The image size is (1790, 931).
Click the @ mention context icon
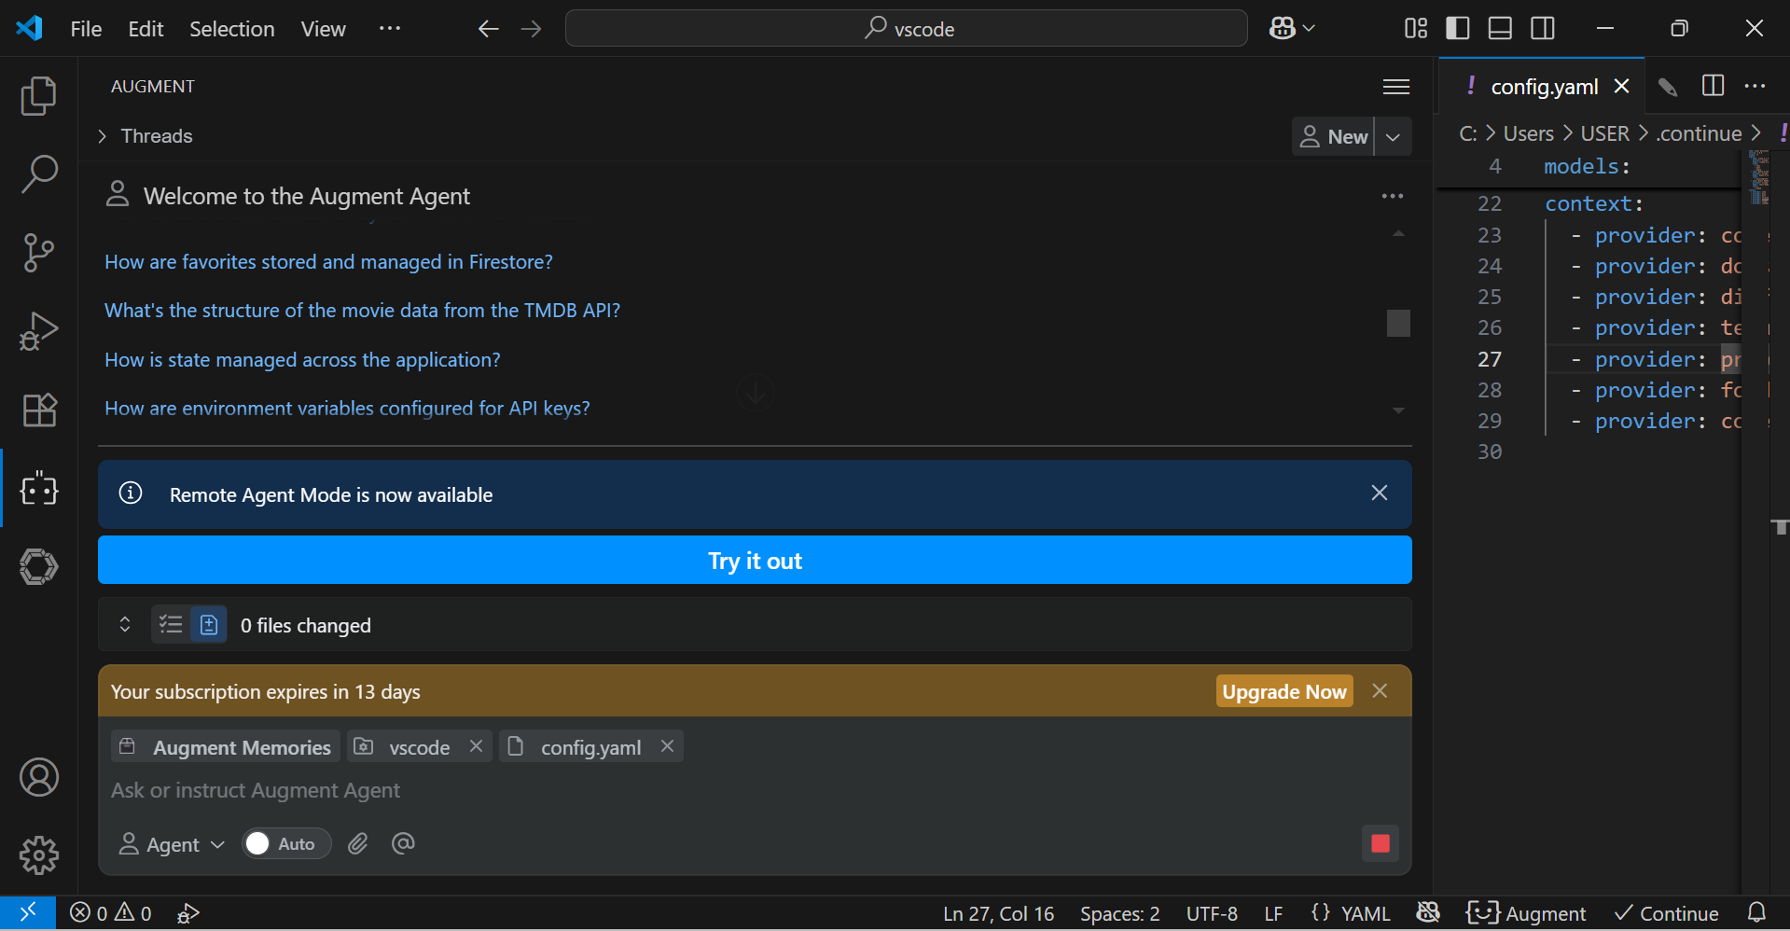[x=403, y=844]
